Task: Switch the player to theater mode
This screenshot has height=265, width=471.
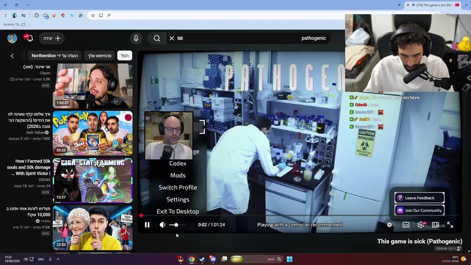Action: (x=435, y=225)
